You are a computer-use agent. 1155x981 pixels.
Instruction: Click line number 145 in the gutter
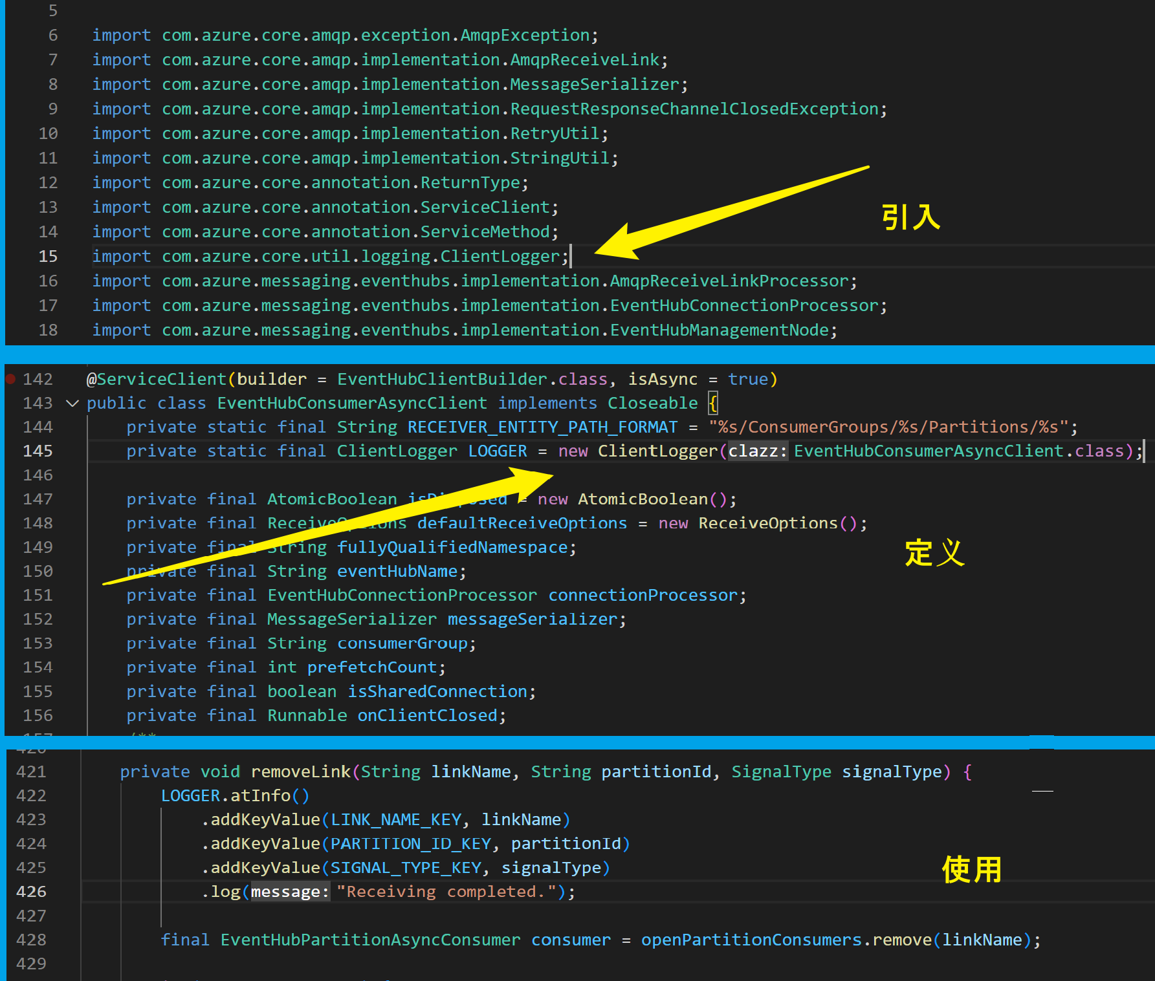pos(38,451)
